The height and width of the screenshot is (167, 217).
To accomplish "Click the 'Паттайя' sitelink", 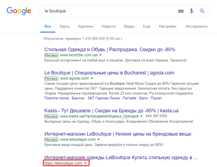I will click(129, 98).
